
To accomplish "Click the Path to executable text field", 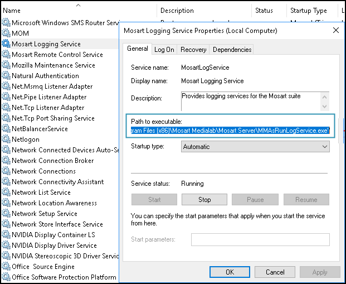I will [x=228, y=131].
